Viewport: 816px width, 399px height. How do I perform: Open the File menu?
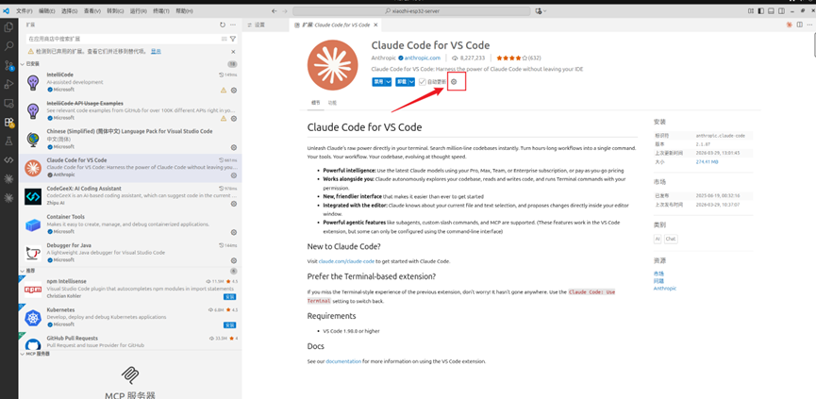24,11
